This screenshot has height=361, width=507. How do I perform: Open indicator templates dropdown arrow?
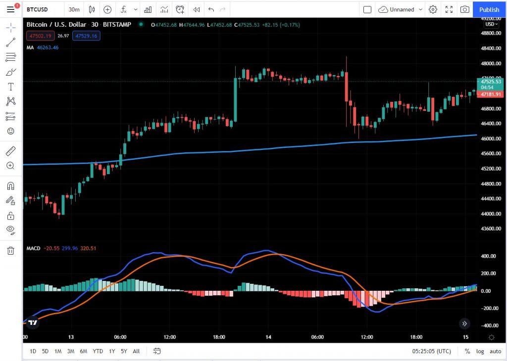coord(136,10)
